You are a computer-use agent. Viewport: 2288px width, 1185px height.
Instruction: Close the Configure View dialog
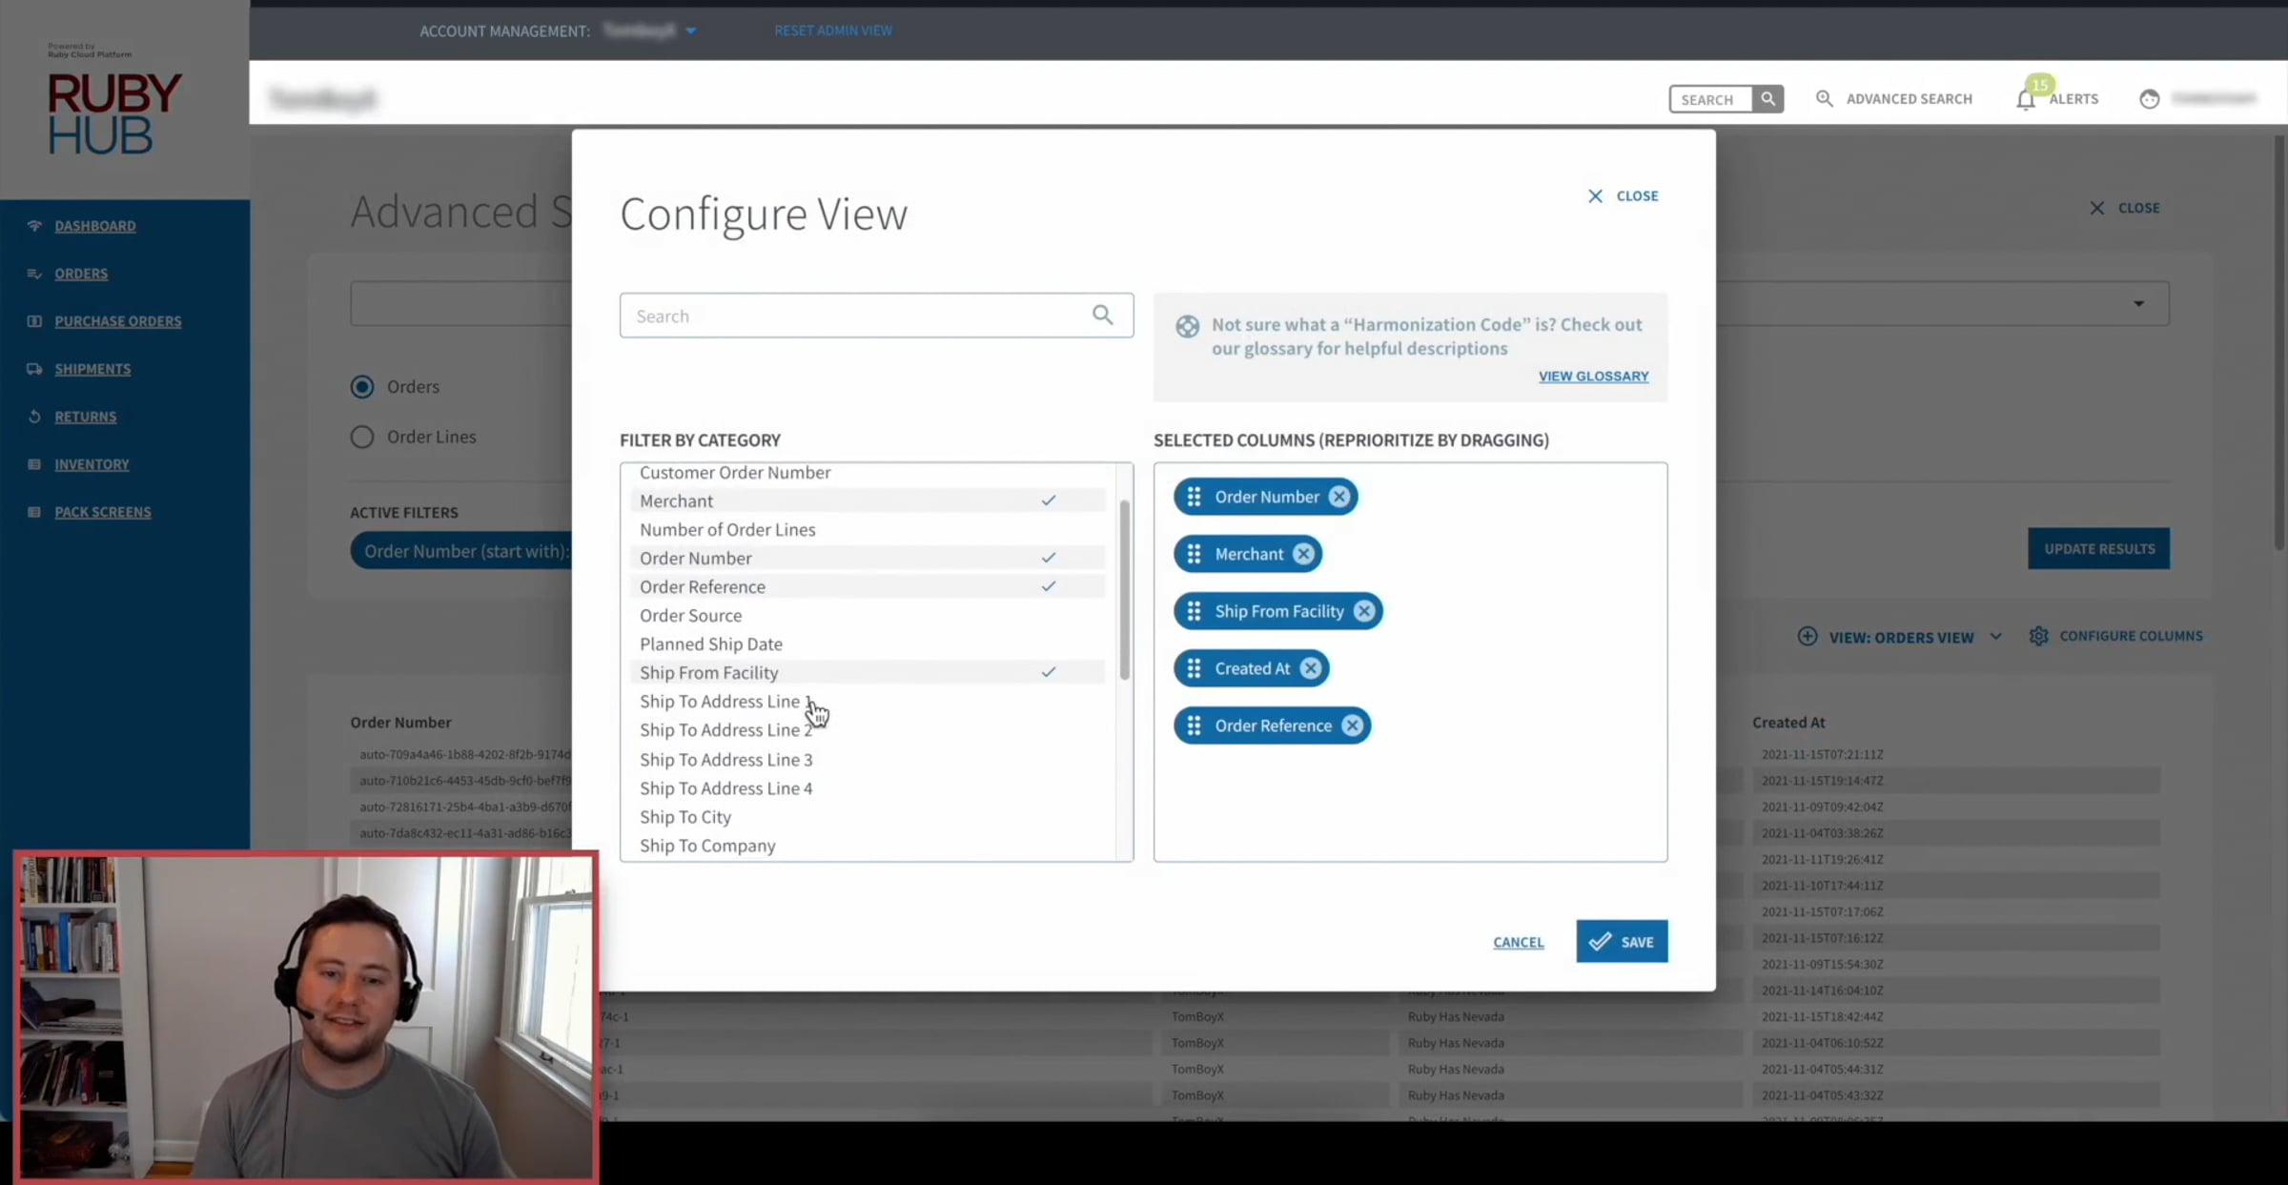click(x=1623, y=195)
